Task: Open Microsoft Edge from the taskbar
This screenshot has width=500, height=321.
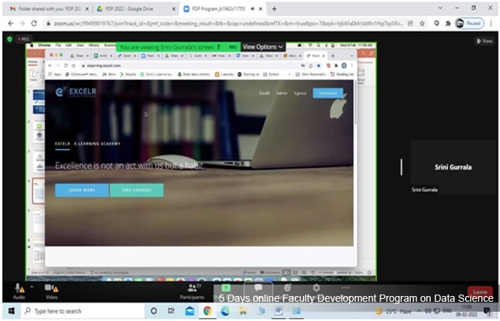Action: pyautogui.click(x=225, y=311)
